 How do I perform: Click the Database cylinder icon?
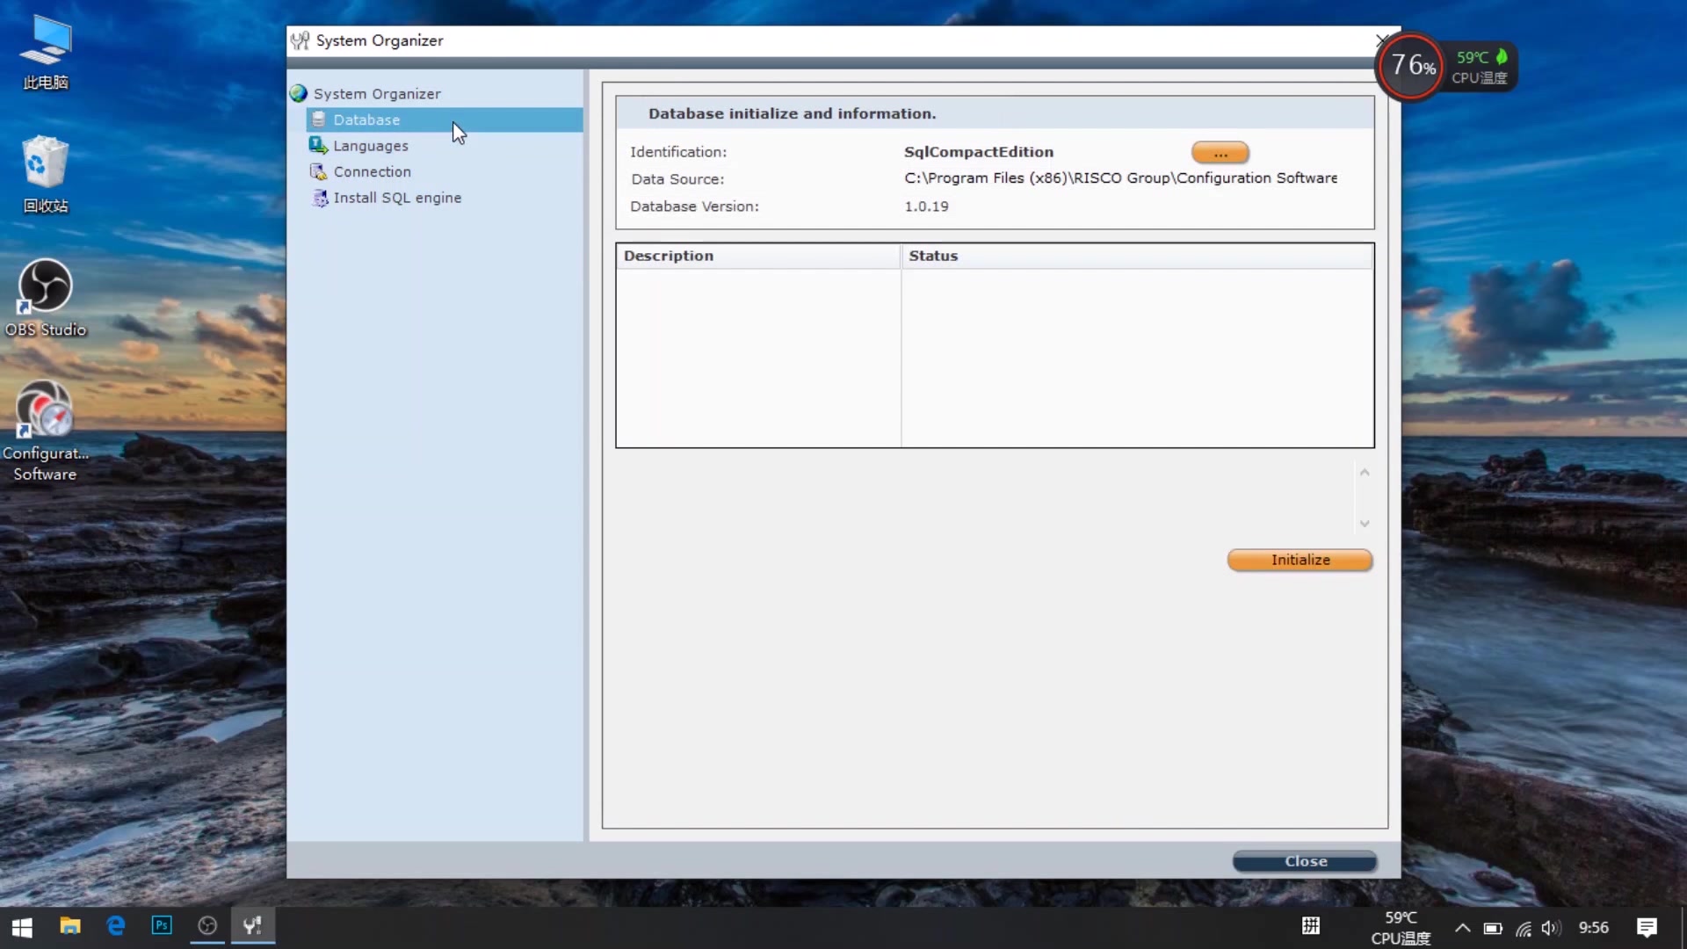coord(319,120)
